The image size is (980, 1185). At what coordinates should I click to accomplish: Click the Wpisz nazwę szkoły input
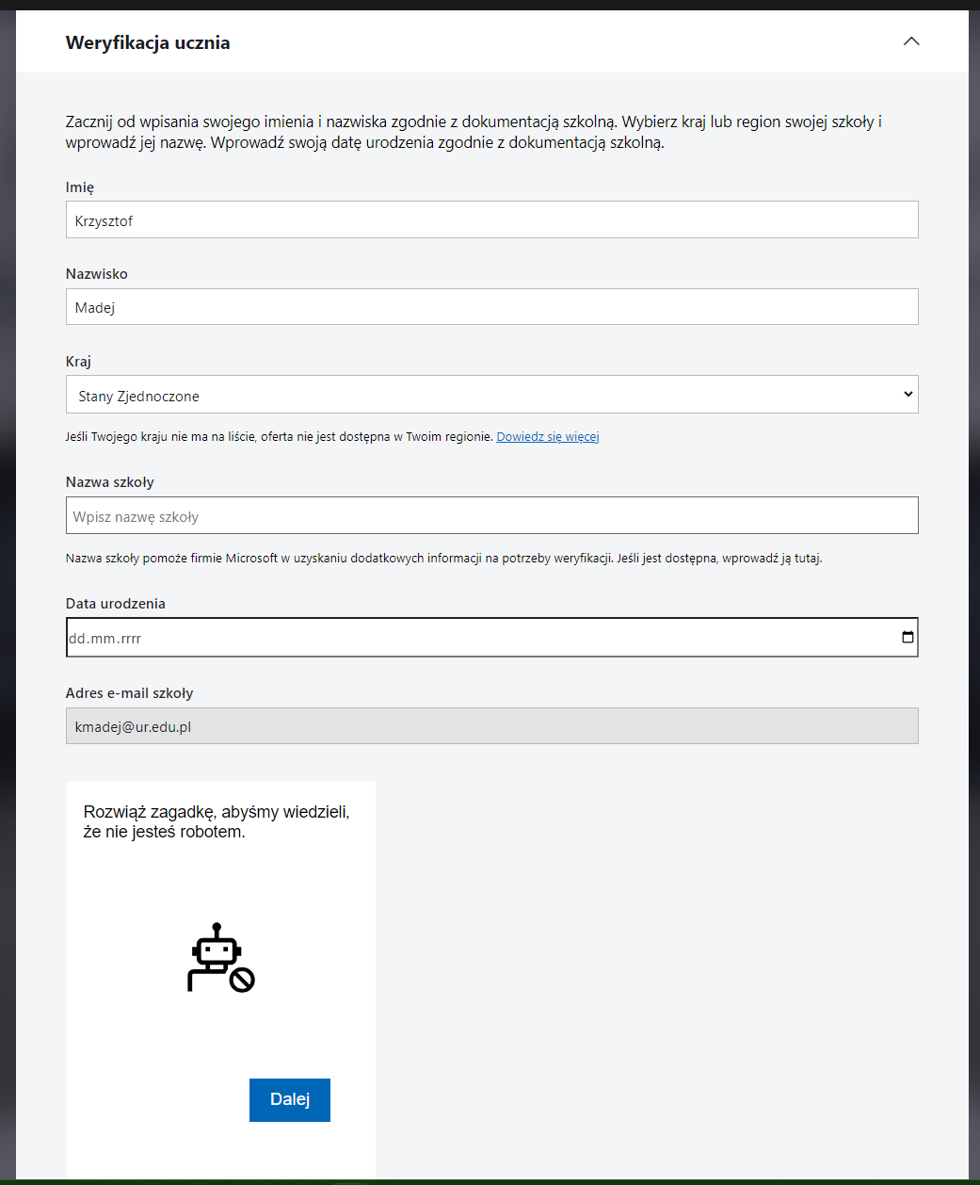[x=491, y=516]
